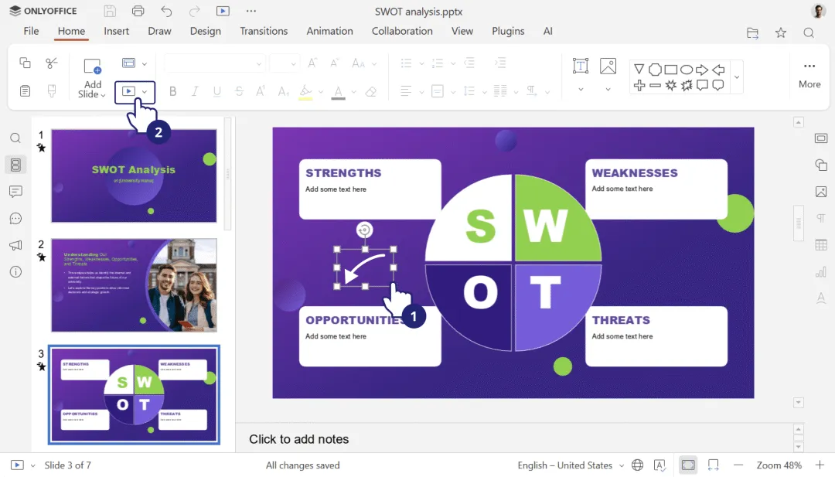Click the notes area to add notes
The image size is (835, 477).
tap(298, 439)
